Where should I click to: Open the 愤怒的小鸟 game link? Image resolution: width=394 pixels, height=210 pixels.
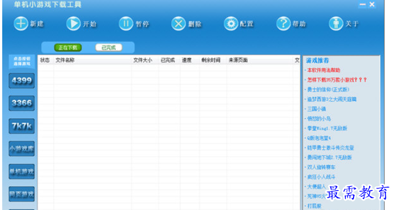[319, 119]
